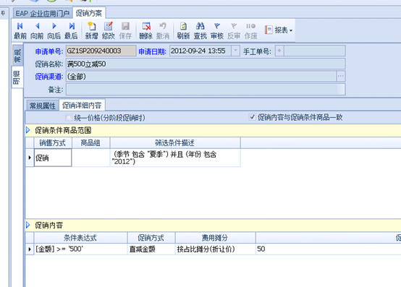The image size is (401, 287).
Task: Click the 撤消 undo icon
Action: (163, 30)
